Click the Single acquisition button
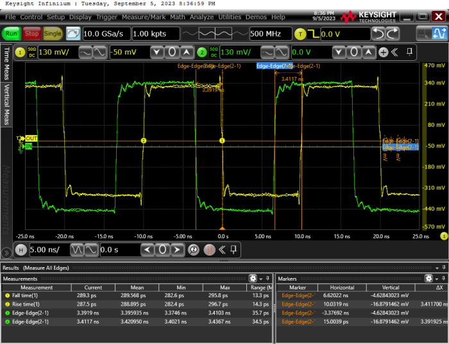Image resolution: width=449 pixels, height=344 pixels. click(53, 33)
